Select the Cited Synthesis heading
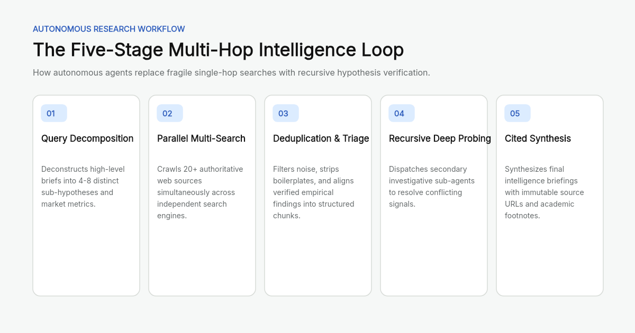The height and width of the screenshot is (333, 635). pos(538,138)
